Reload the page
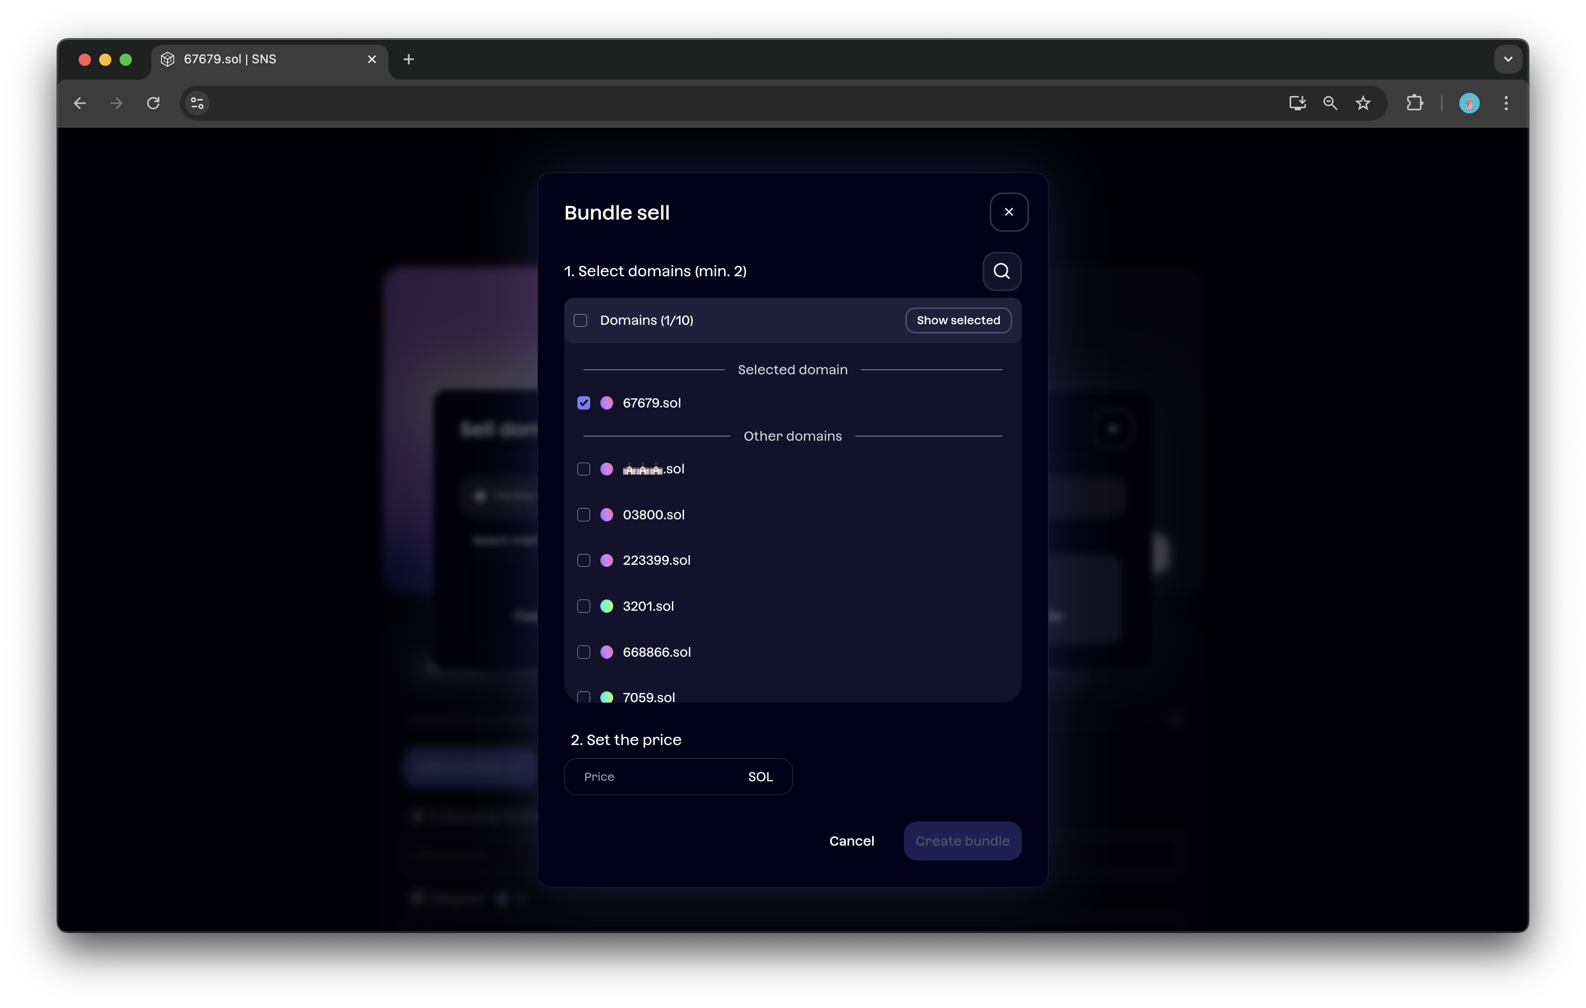 153,103
